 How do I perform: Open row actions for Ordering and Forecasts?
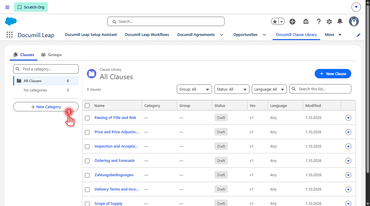click(x=348, y=161)
